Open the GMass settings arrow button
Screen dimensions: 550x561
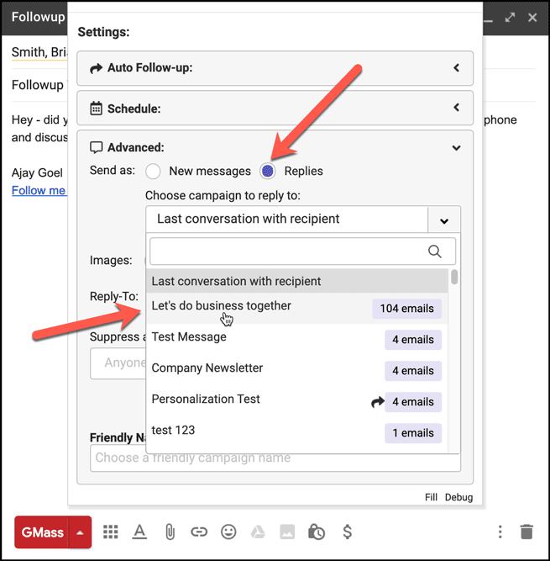point(81,532)
